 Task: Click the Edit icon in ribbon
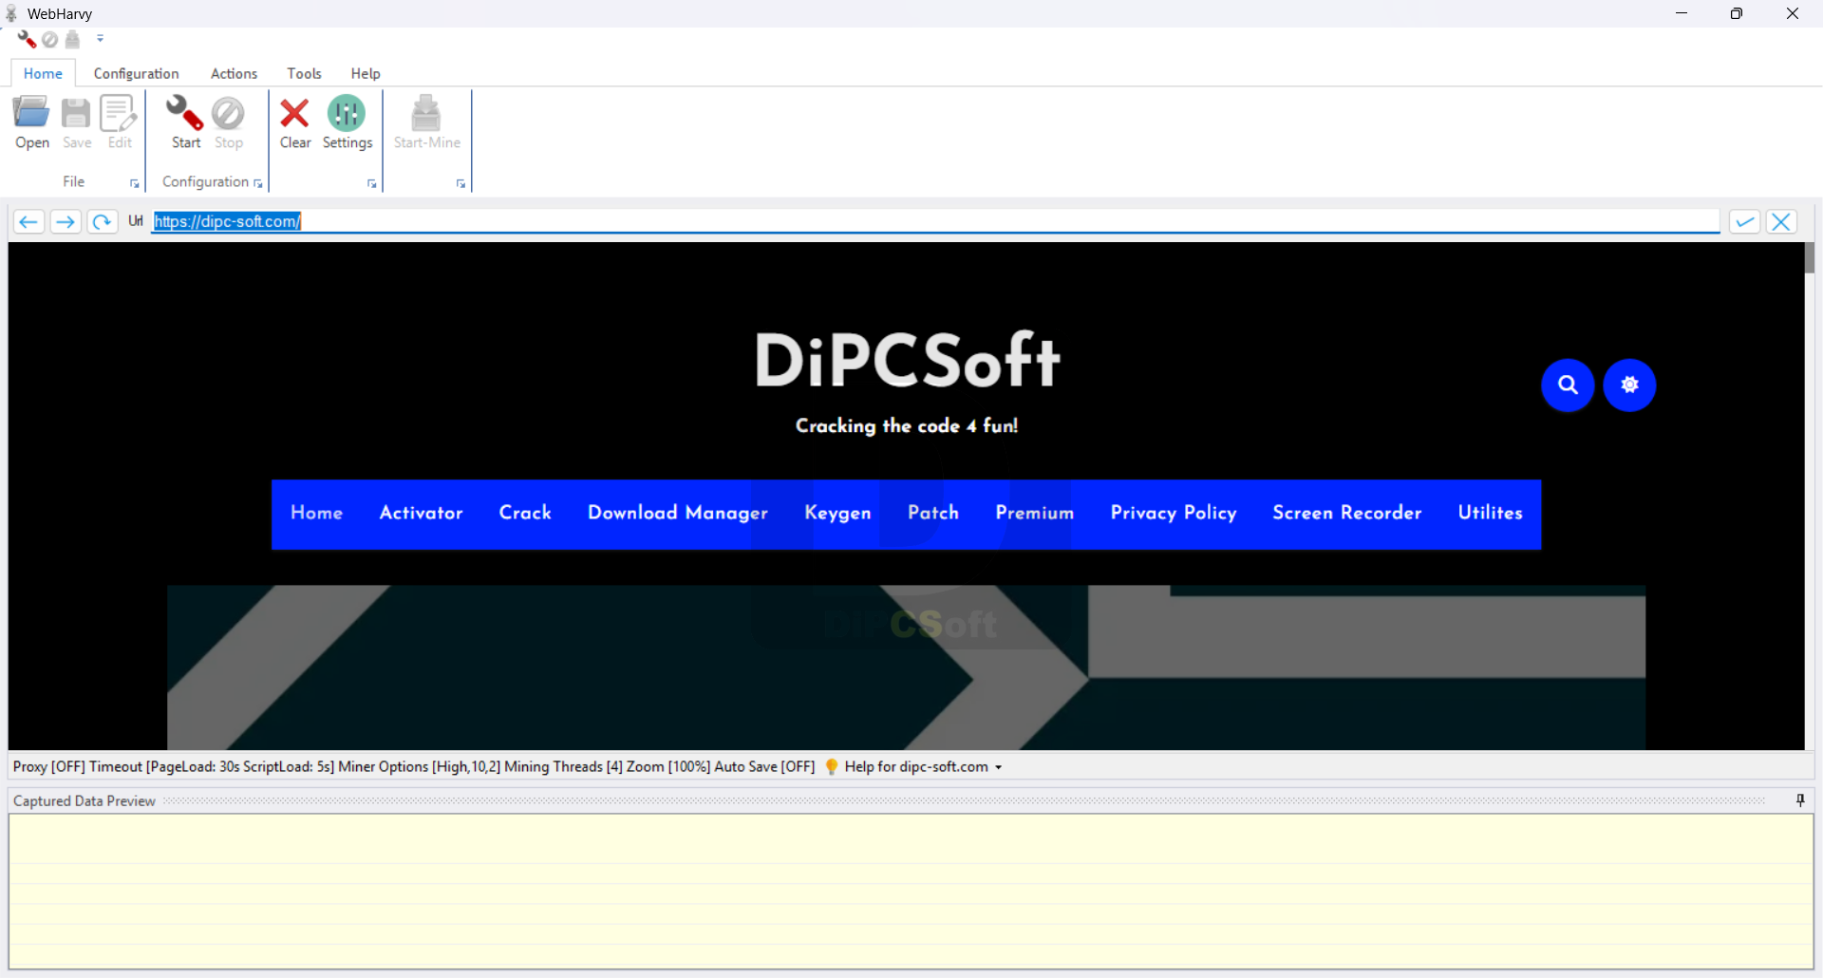[x=120, y=122]
